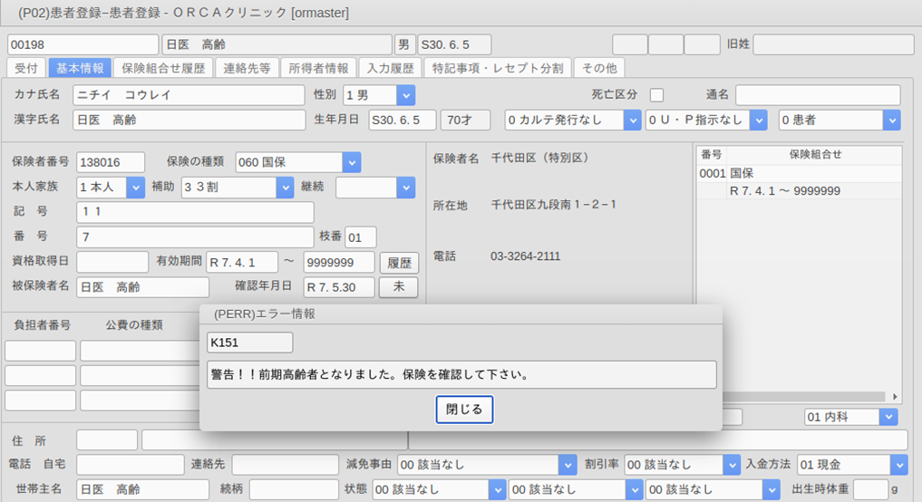Close the K151 error dialog
Screen dimensions: 922x502
coord(464,410)
